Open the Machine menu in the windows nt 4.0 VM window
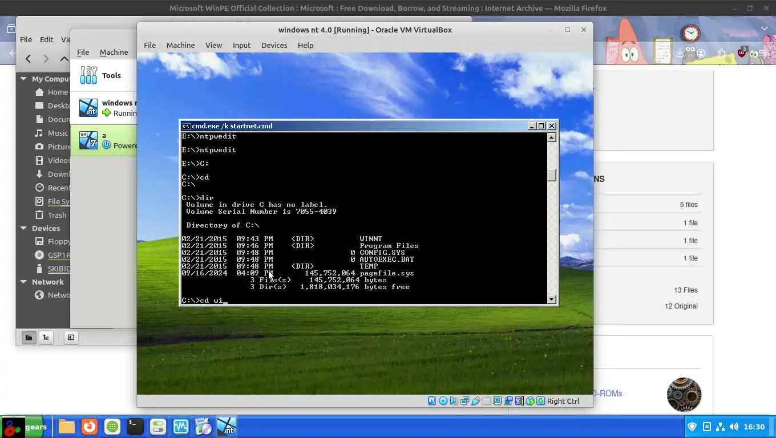 [180, 45]
